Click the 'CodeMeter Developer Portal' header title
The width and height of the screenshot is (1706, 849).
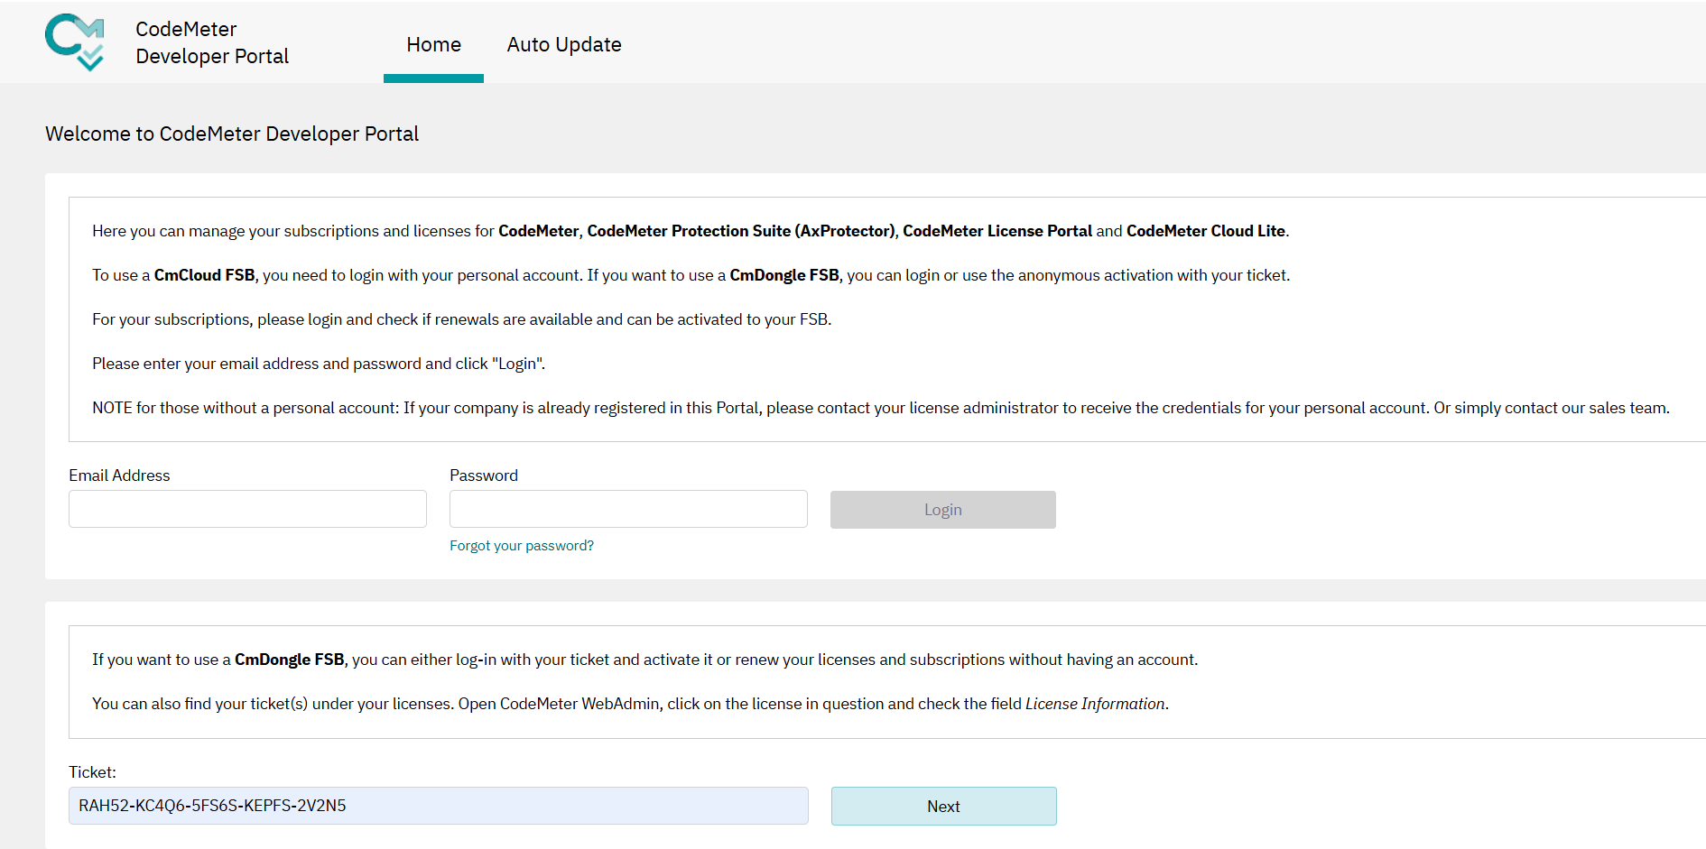(212, 42)
